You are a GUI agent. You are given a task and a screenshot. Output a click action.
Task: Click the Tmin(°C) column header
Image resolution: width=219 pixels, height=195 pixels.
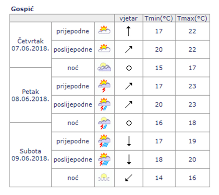[x=158, y=18]
